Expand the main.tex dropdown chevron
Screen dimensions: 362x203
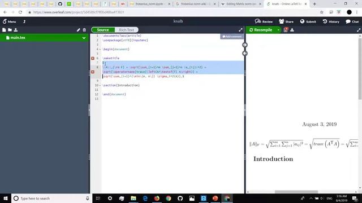coord(84,38)
